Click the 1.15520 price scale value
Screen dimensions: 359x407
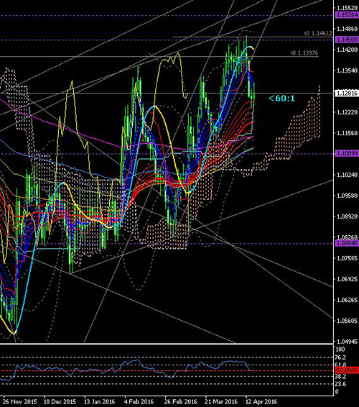[x=347, y=8]
